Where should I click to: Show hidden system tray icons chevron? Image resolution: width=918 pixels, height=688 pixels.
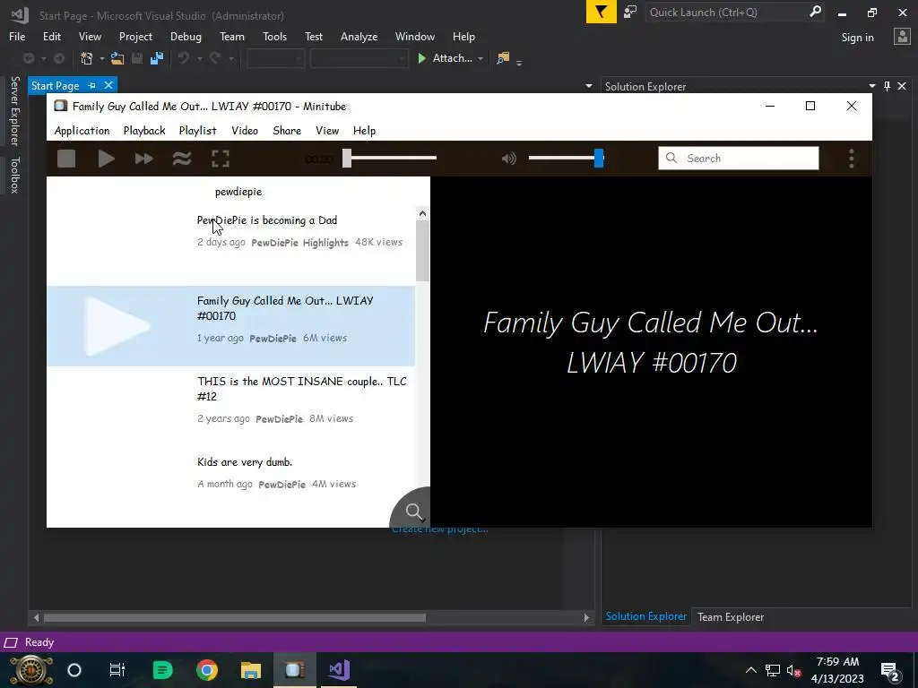(751, 670)
